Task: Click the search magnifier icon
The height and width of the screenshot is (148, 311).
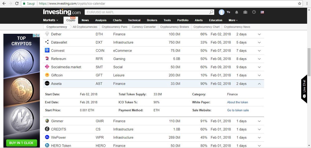Action: [211, 12]
